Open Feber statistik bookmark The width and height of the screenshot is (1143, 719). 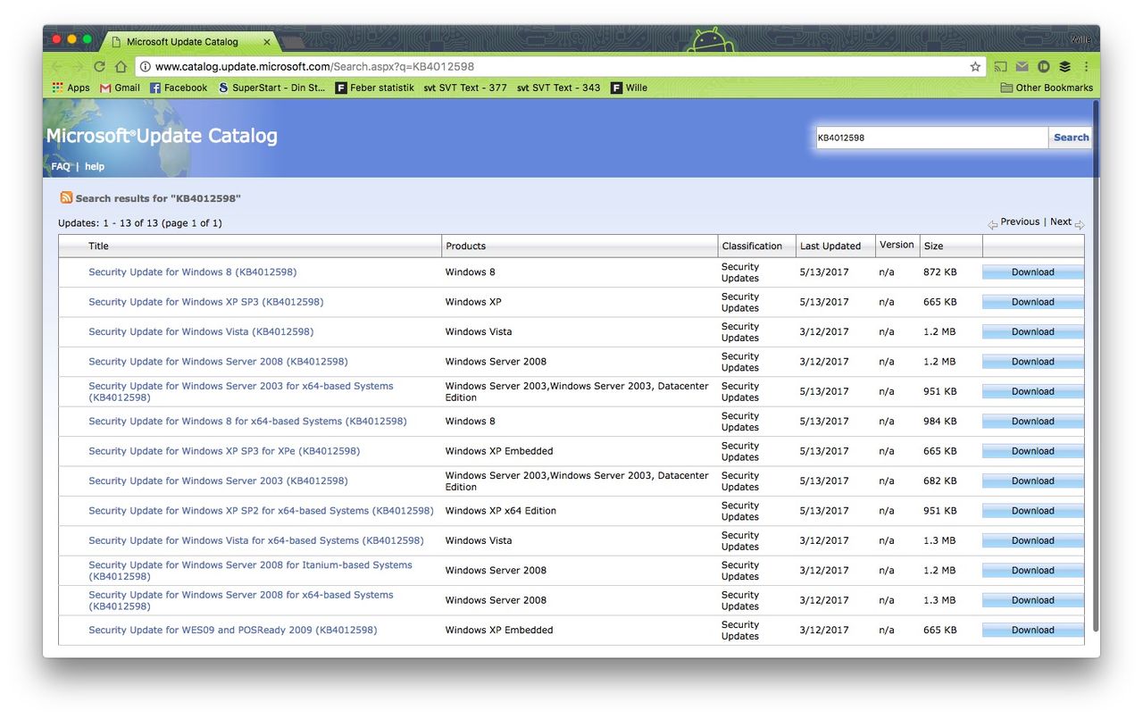click(x=375, y=88)
